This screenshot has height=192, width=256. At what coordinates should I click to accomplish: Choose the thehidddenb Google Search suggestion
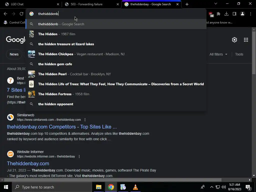[x=116, y=24]
